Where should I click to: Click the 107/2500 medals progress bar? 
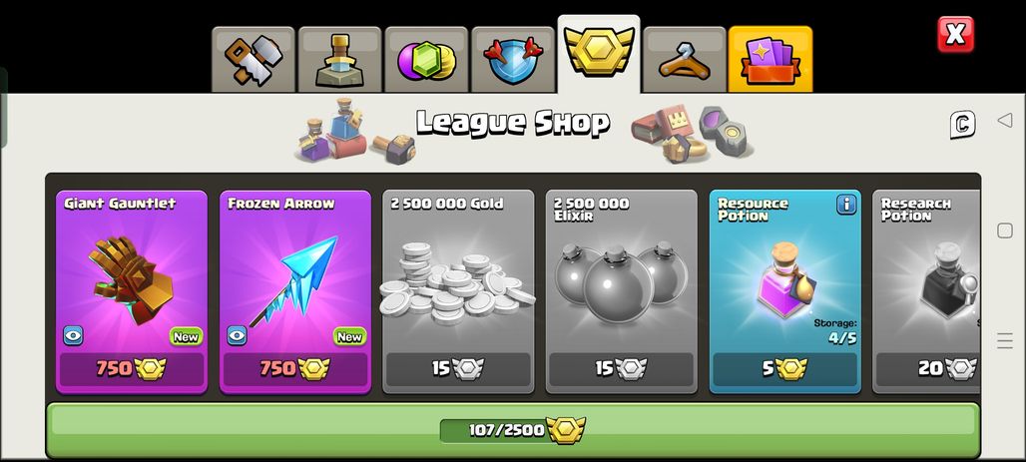[513, 430]
